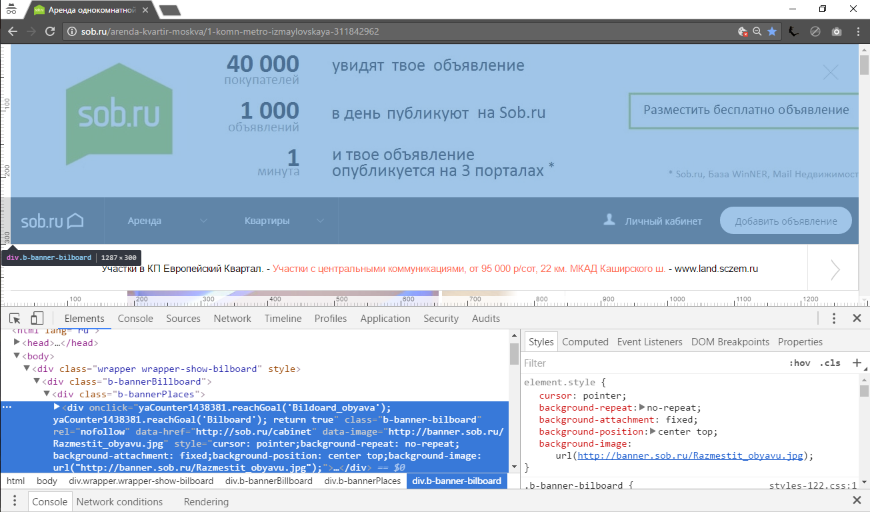Screen dimensions: 870x512
Task: Open the DOM Breakpoints tab
Action: point(731,341)
